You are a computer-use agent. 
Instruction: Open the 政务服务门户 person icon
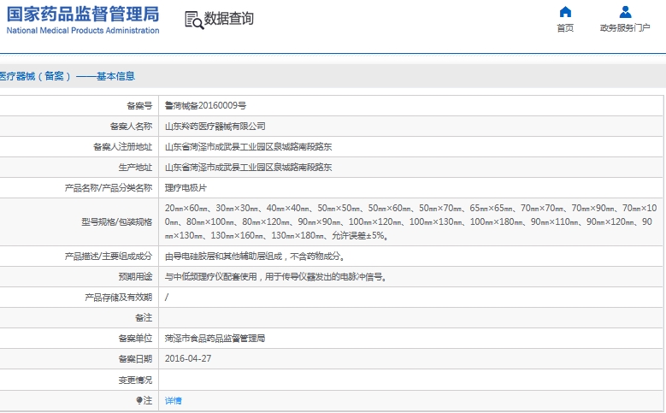click(x=625, y=11)
